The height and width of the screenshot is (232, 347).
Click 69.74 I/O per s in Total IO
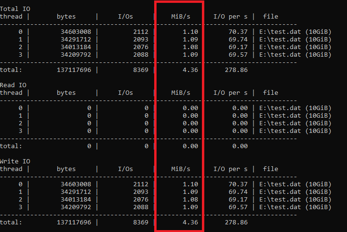(238, 40)
